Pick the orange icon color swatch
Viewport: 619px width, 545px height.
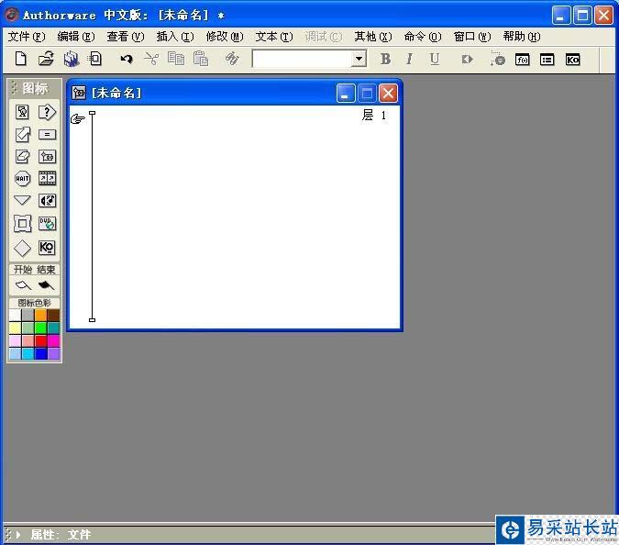[x=40, y=315]
